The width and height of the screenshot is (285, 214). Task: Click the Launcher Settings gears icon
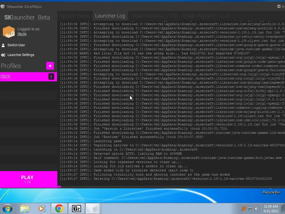pyautogui.click(x=3, y=55)
